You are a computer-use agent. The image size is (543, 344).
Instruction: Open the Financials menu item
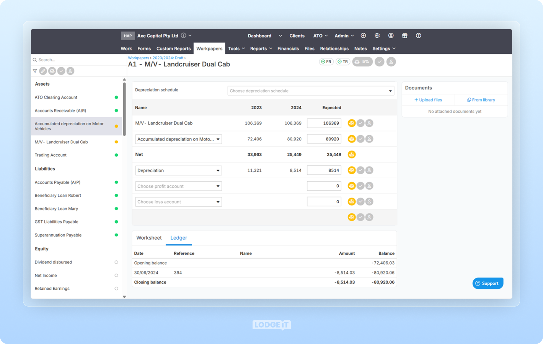coord(288,49)
